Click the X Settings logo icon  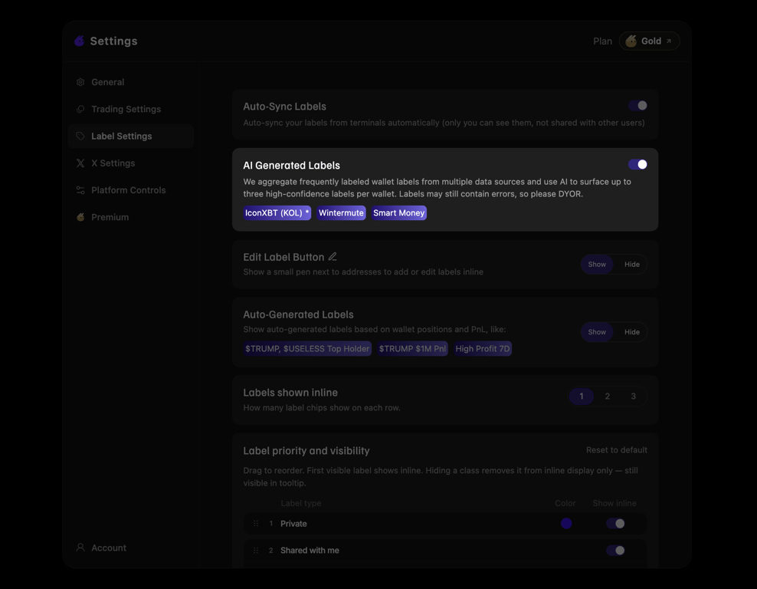[80, 163]
